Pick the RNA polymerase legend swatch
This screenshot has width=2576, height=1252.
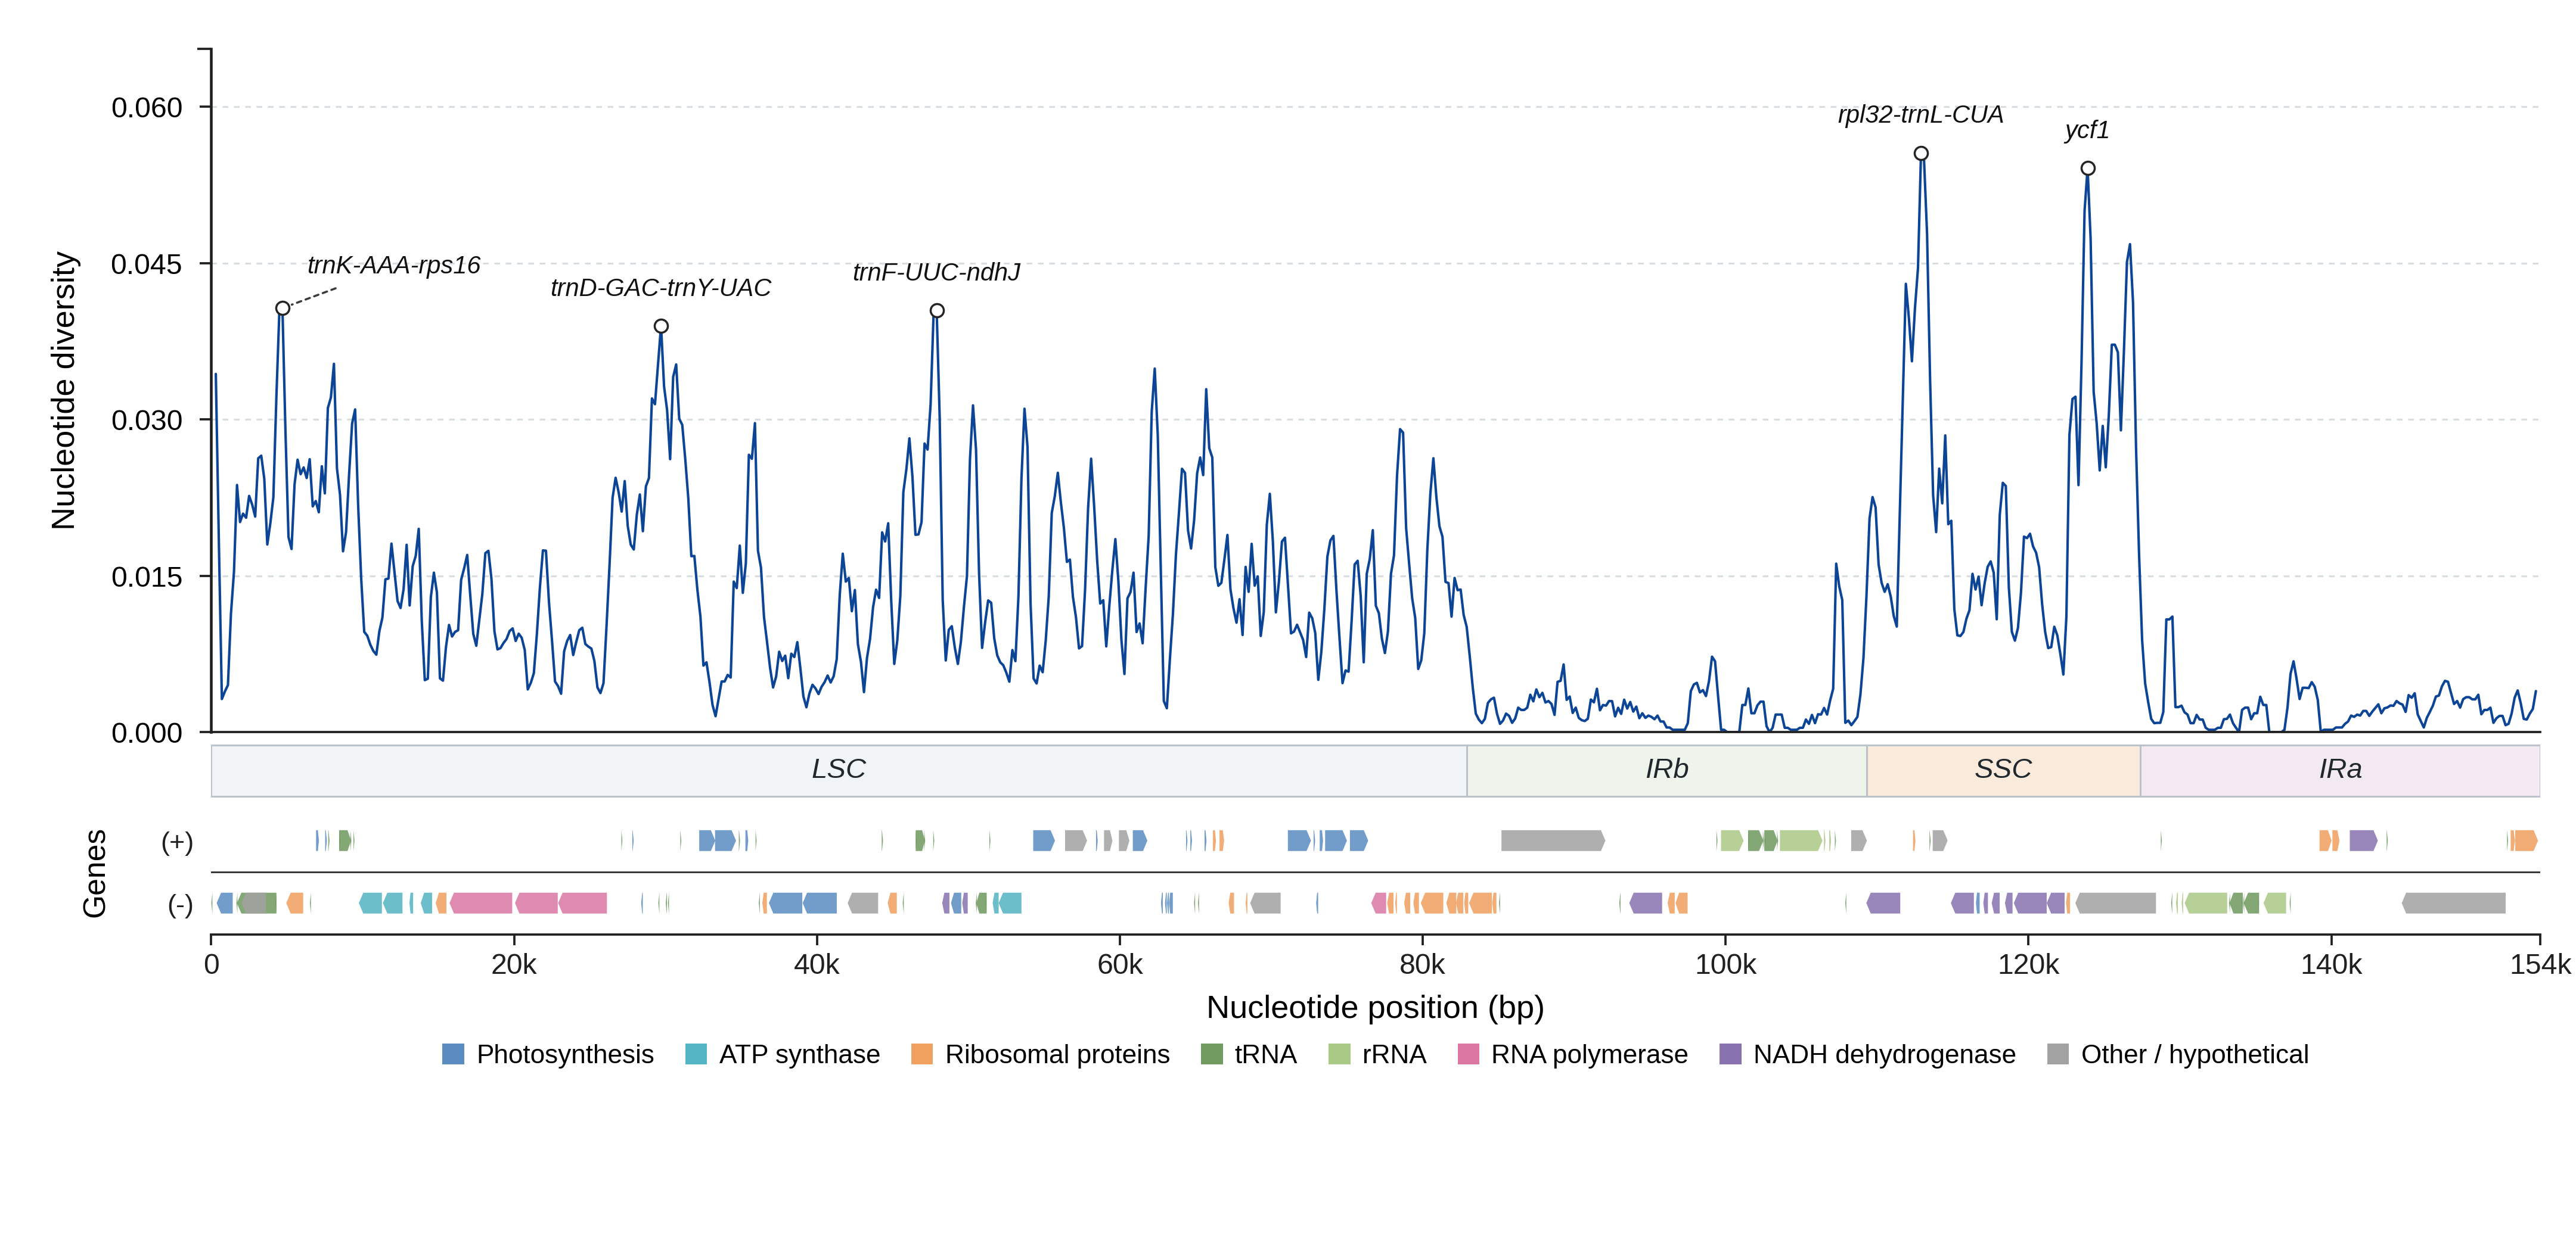tap(1468, 1054)
